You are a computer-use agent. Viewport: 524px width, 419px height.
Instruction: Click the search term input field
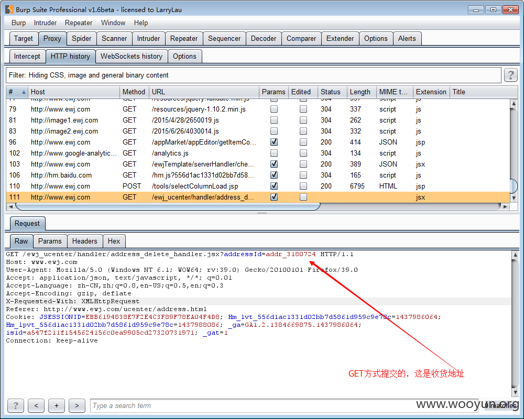pos(284,405)
